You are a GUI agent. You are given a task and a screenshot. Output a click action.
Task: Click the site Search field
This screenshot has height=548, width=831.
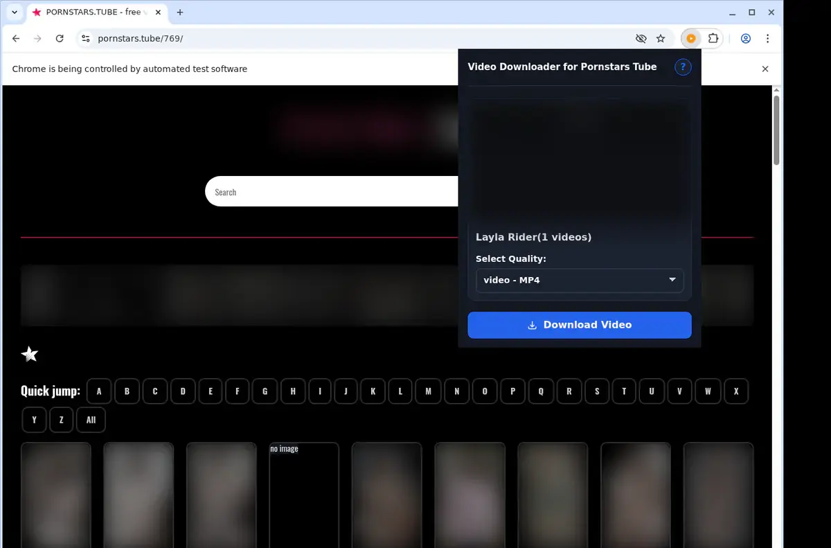point(332,192)
